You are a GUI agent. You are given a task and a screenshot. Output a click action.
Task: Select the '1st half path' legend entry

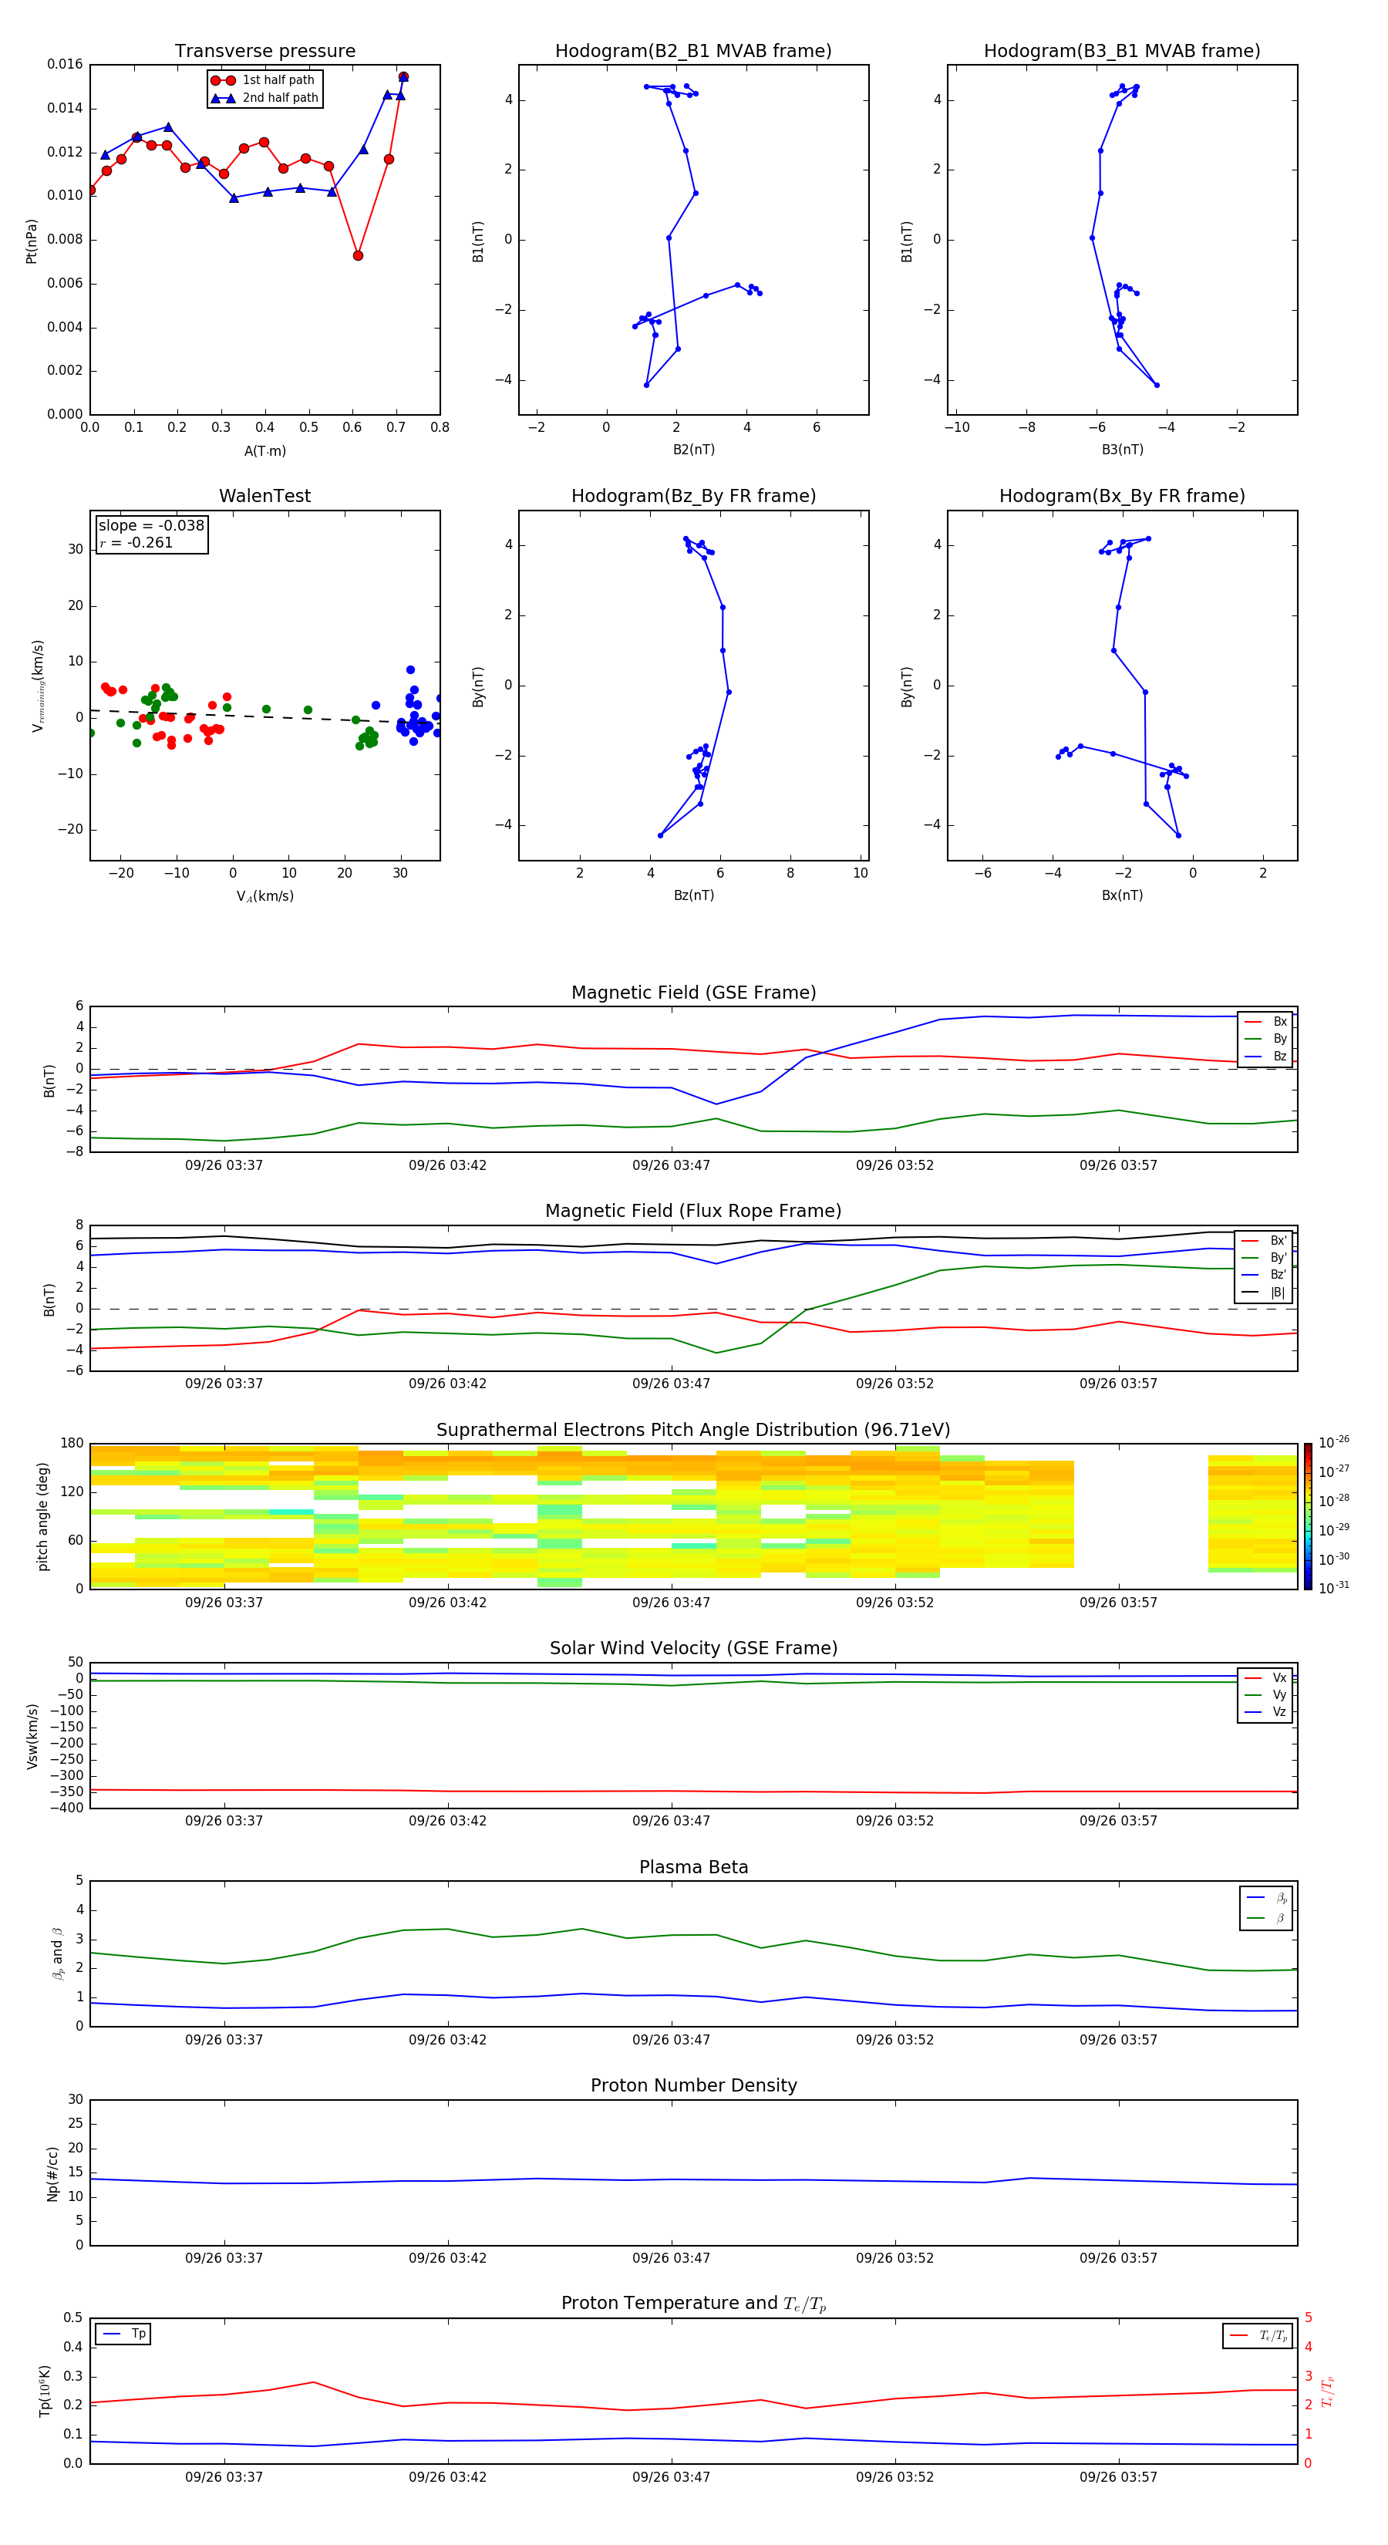(x=264, y=80)
